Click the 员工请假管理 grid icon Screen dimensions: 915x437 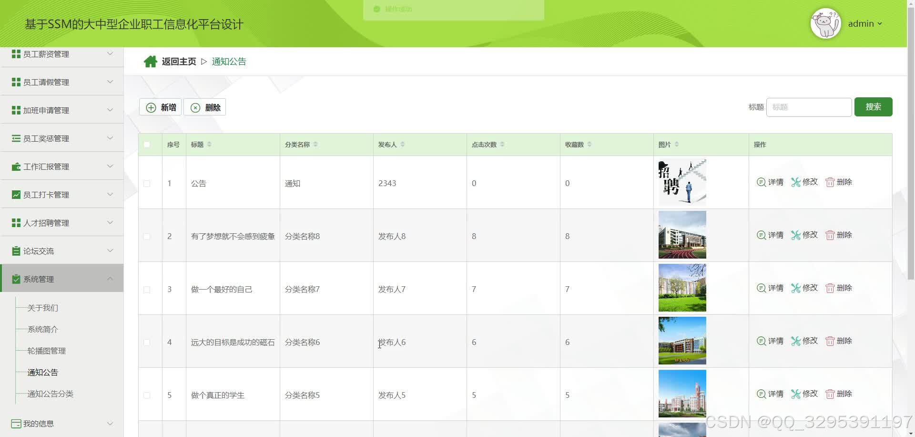16,82
